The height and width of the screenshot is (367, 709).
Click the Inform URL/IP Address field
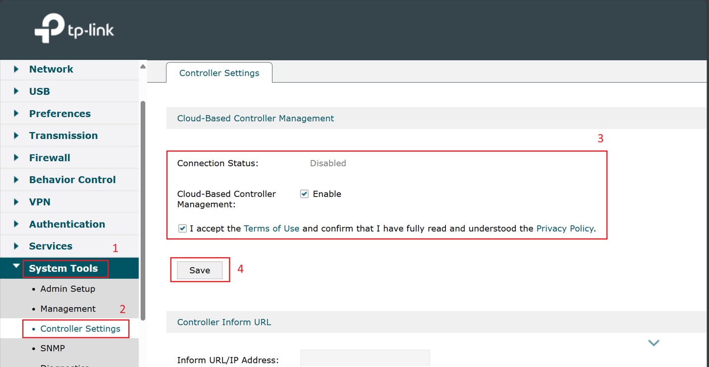tap(365, 359)
